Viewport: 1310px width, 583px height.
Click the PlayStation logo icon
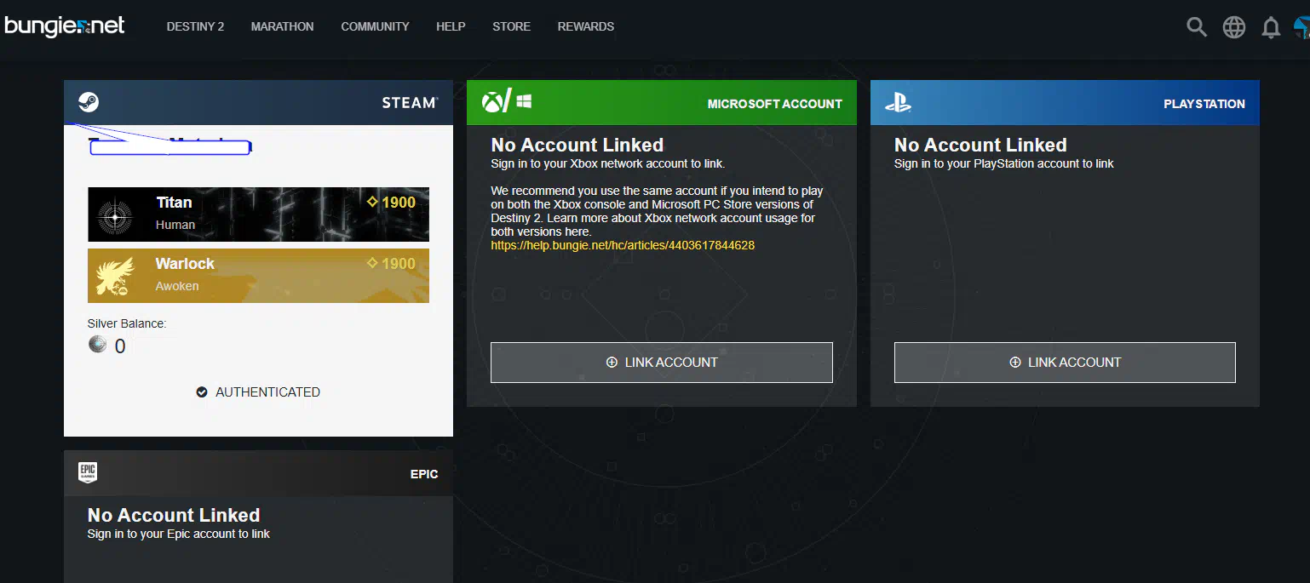pos(898,103)
